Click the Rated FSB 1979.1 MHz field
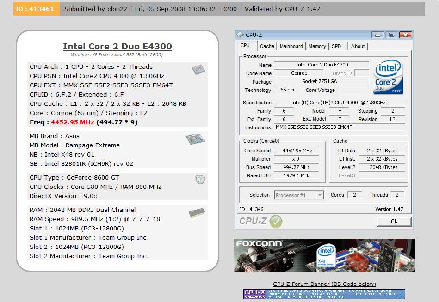The height and width of the screenshot is (302, 439). coord(297,175)
